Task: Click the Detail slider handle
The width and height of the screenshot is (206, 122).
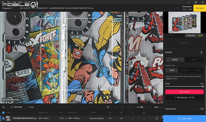Action: tap(203, 86)
